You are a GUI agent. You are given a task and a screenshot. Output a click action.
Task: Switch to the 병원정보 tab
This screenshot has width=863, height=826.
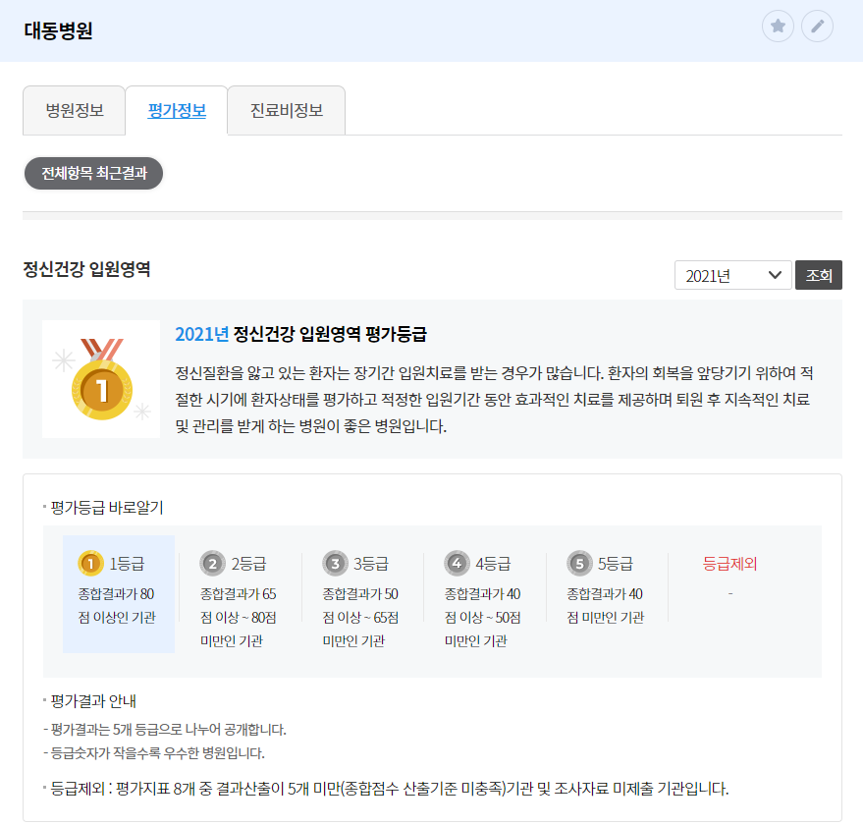pyautogui.click(x=75, y=110)
